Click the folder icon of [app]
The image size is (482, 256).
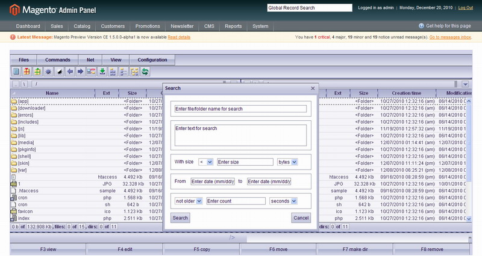[x=14, y=101]
